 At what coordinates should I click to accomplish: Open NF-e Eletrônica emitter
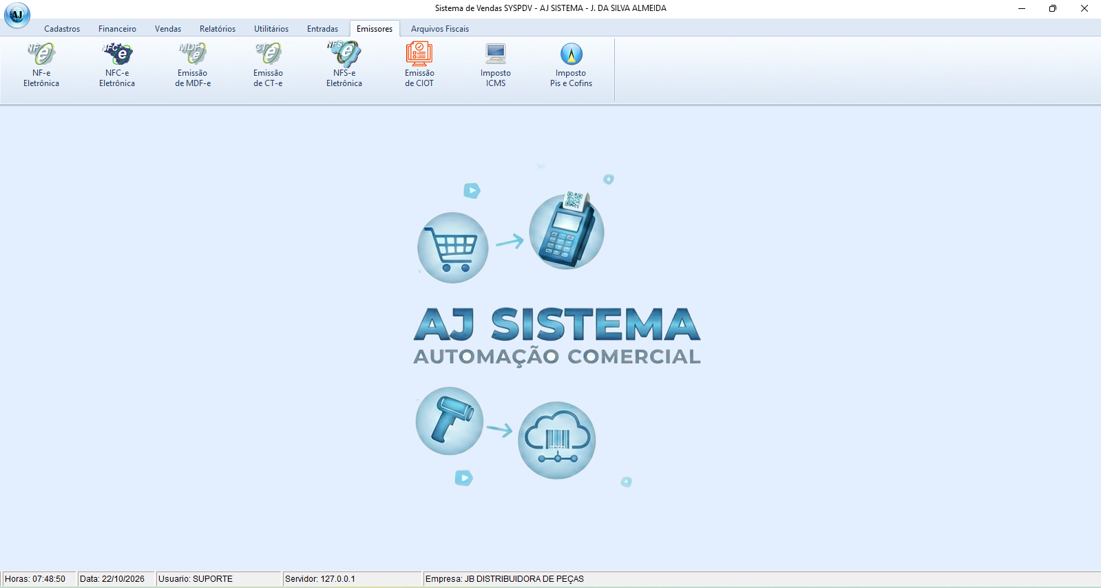click(x=41, y=65)
